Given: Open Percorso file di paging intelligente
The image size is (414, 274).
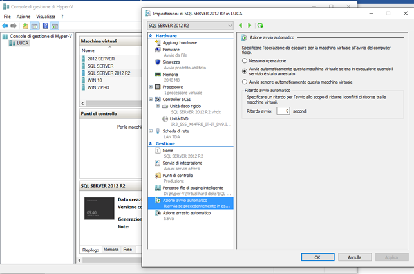Looking at the screenshot, I should point(193,188).
